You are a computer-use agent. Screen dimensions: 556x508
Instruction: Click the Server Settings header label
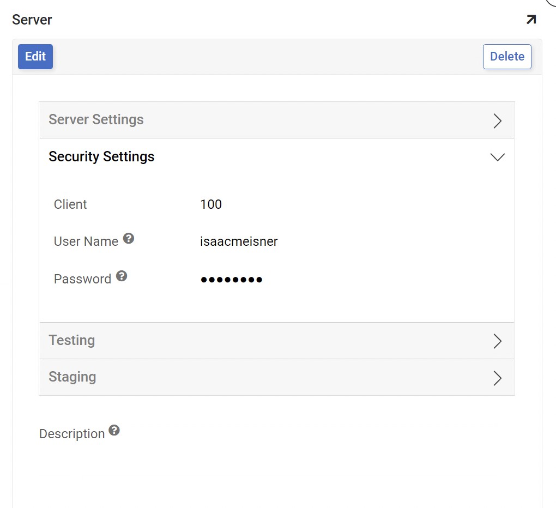coord(95,119)
